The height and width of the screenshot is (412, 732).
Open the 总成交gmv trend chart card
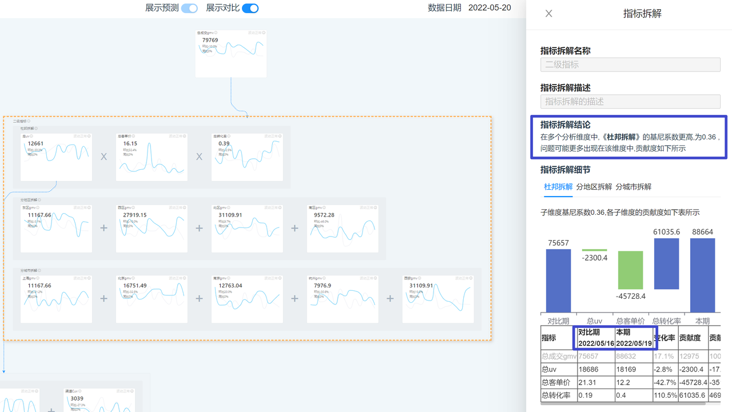[231, 53]
